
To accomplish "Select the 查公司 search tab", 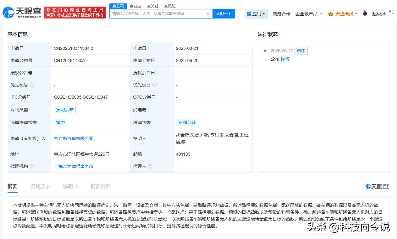I will pos(118,6).
